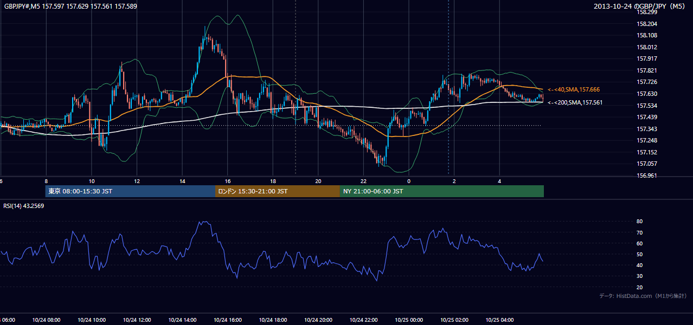Click the 10/24 14:00 date axis label
Screen dimensions: 693x325
coord(182,320)
